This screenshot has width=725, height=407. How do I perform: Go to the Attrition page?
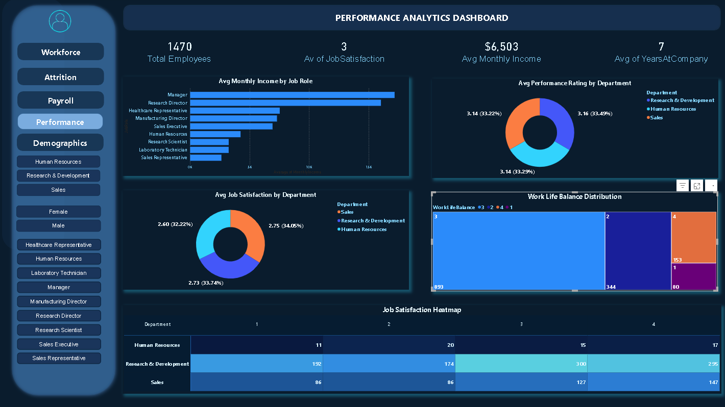coord(60,77)
